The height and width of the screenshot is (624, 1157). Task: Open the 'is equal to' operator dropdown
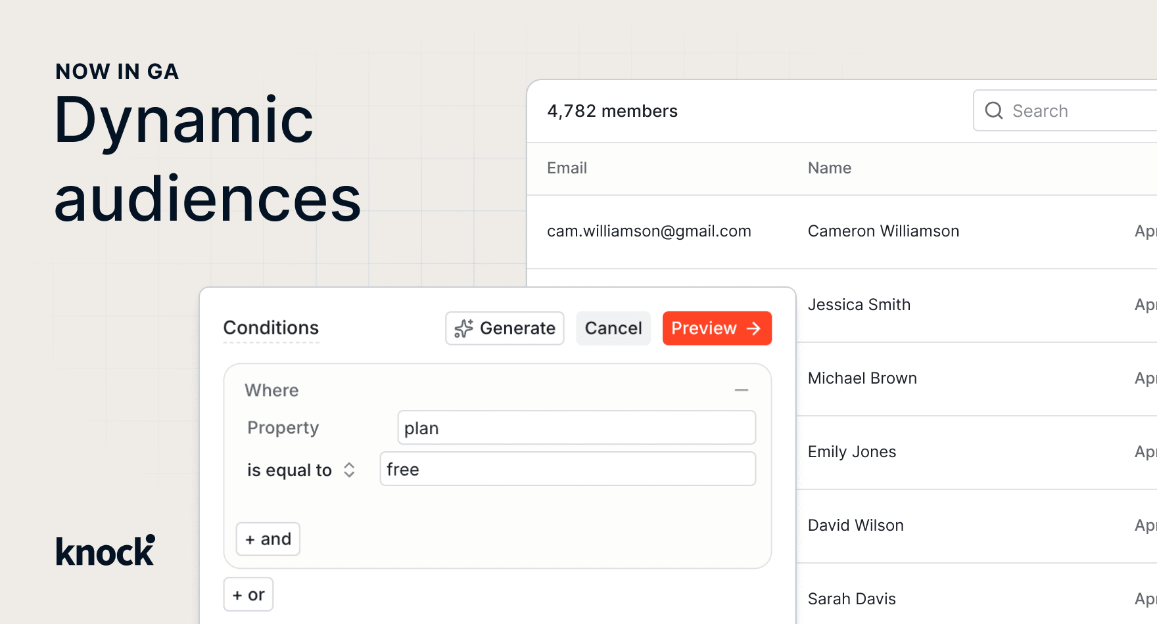301,470
